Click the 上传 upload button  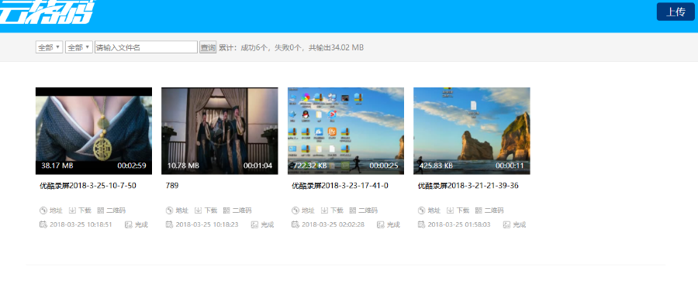tap(676, 12)
